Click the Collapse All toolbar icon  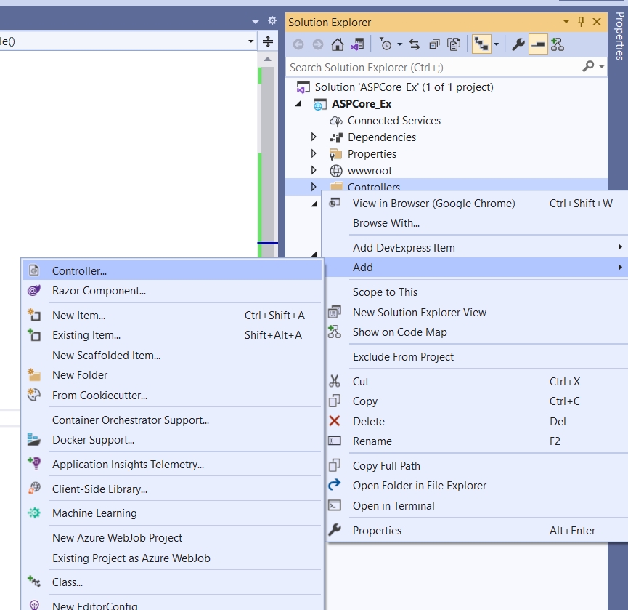[434, 44]
